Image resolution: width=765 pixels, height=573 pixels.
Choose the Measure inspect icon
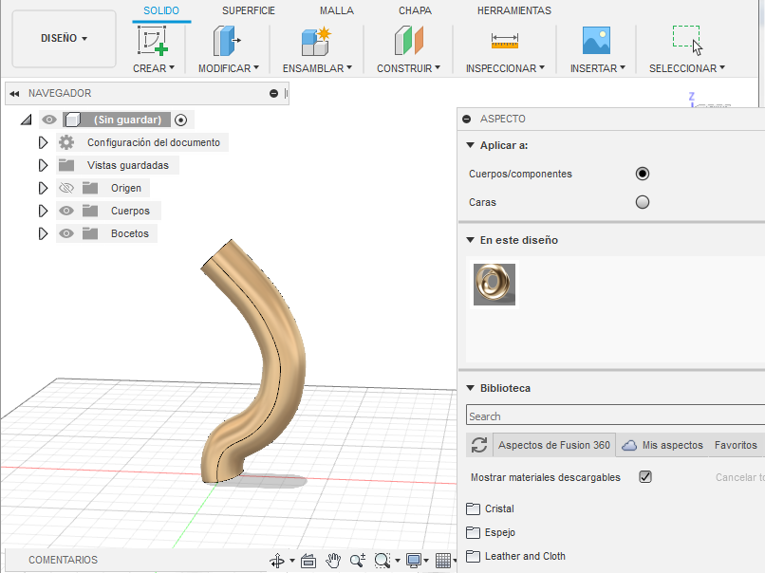[x=505, y=41]
